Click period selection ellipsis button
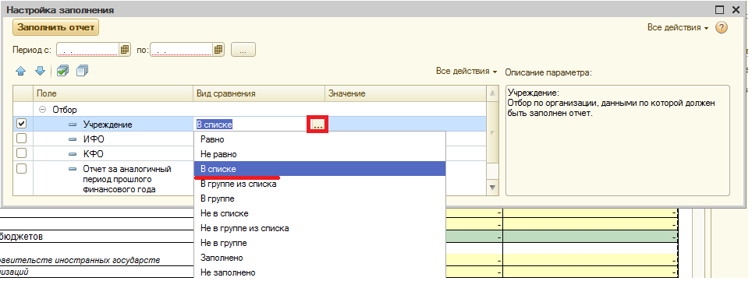This screenshot has width=752, height=281. 243,50
